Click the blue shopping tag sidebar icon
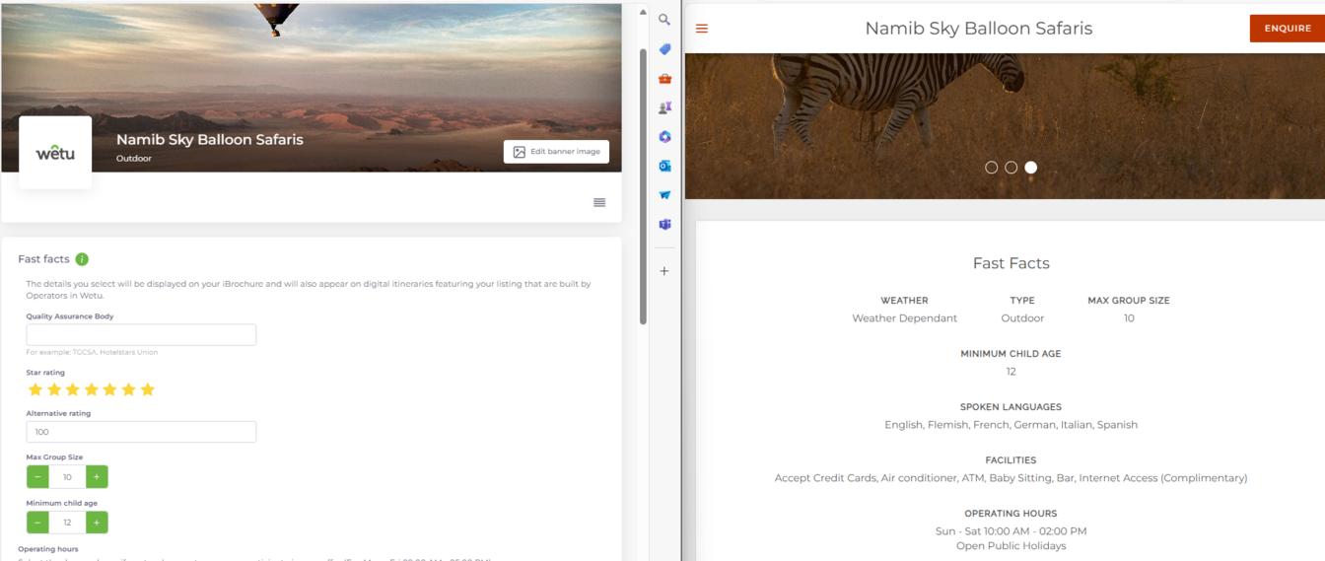 tap(664, 49)
